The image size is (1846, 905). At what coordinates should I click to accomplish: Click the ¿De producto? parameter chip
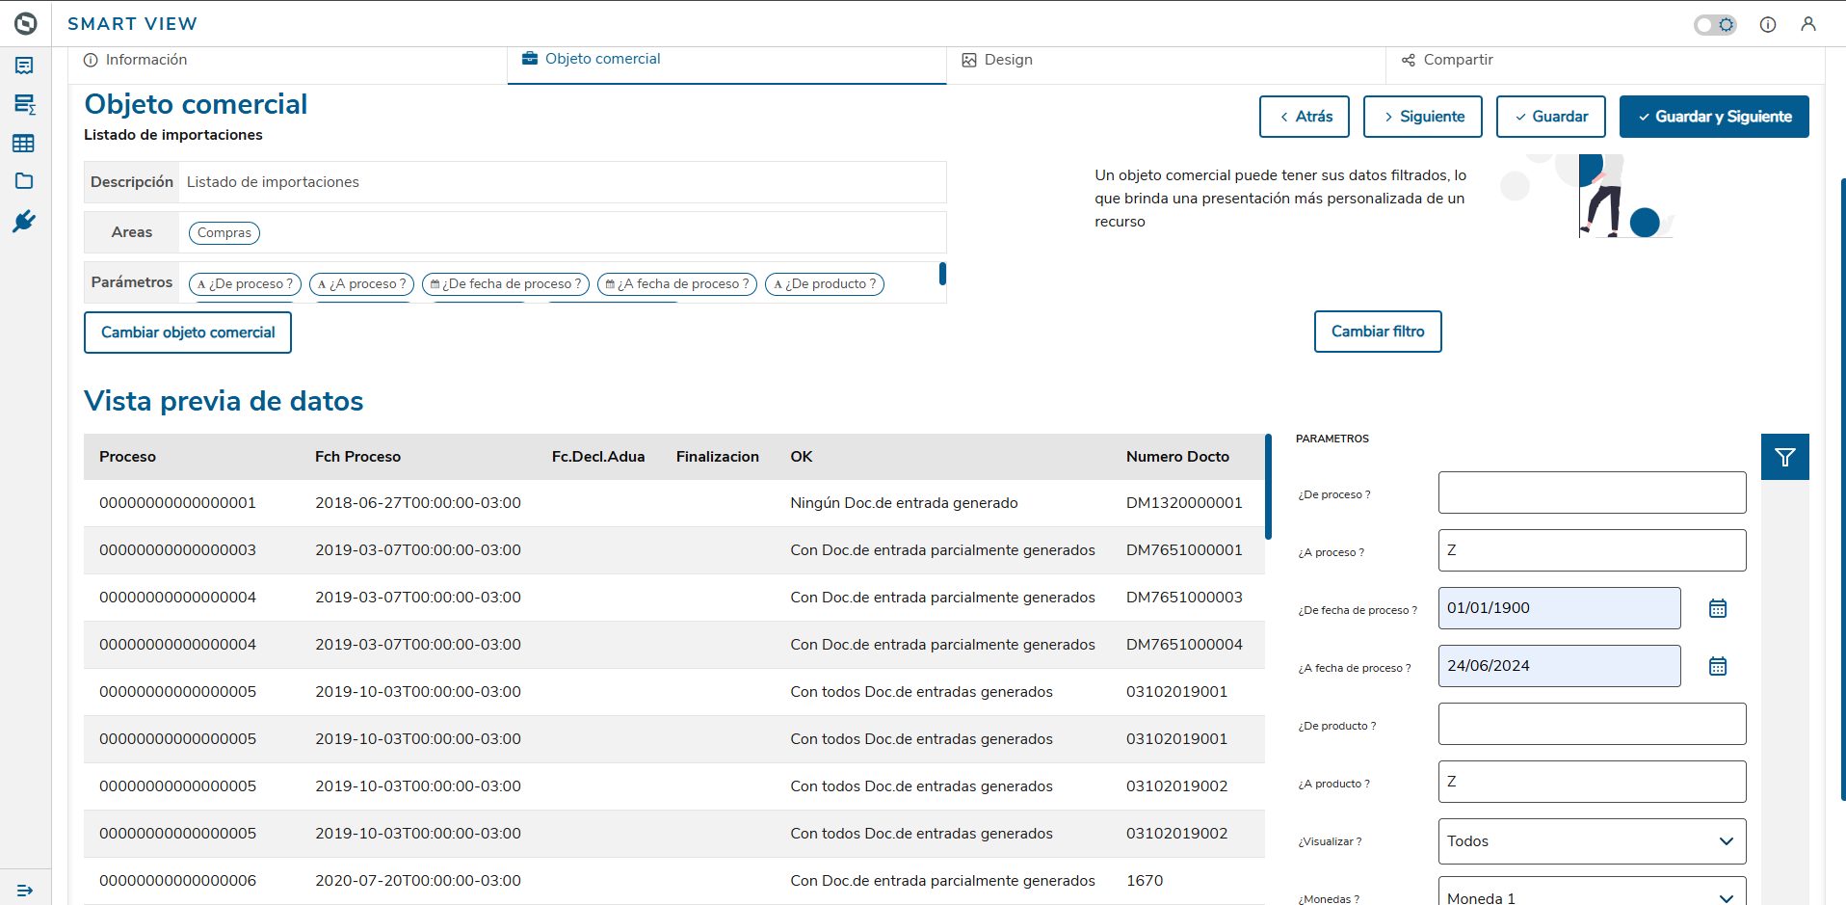click(825, 284)
